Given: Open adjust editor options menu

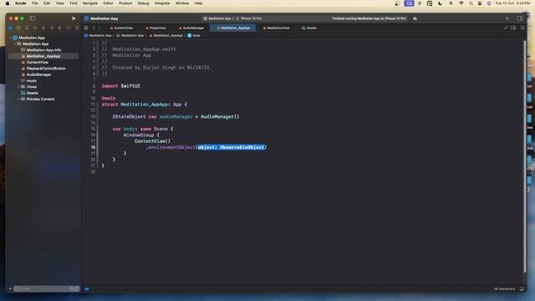Looking at the screenshot, I should click(513, 28).
